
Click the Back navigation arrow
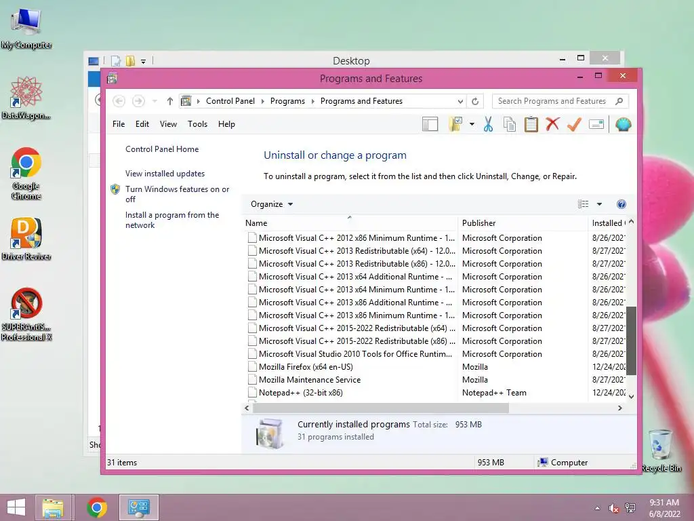[119, 102]
